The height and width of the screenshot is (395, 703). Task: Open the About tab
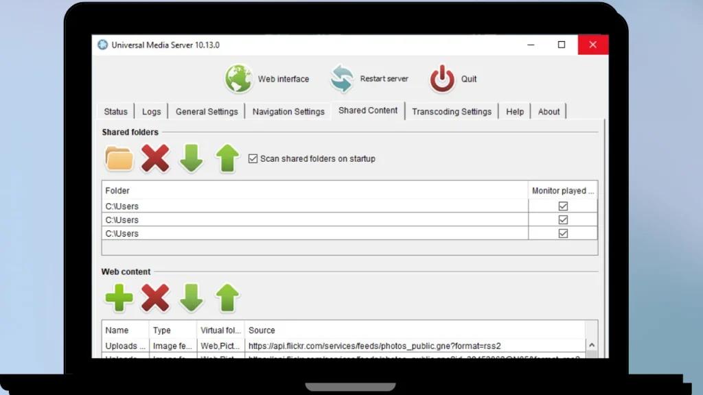pos(549,112)
